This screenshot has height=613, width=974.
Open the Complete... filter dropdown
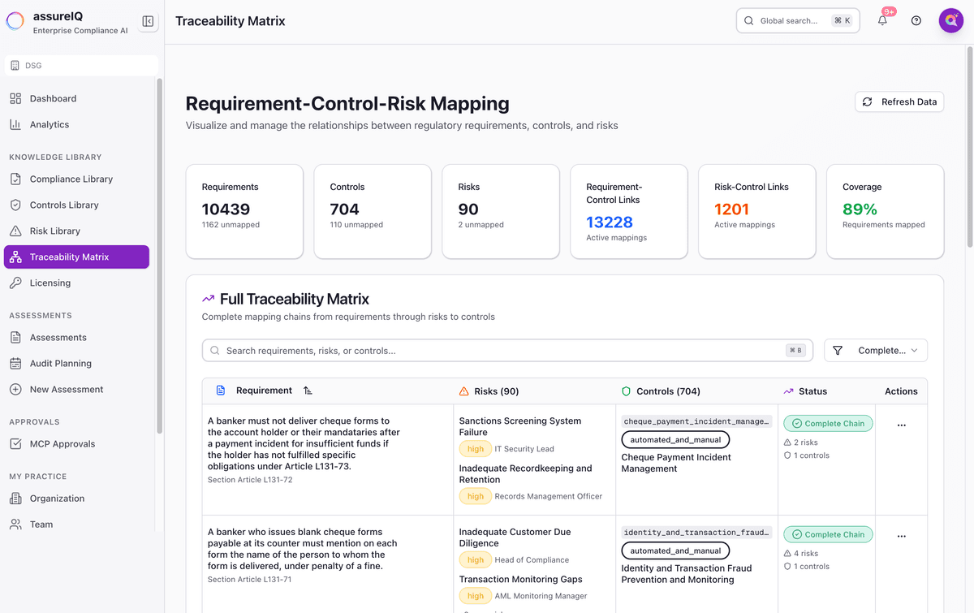[x=876, y=350]
